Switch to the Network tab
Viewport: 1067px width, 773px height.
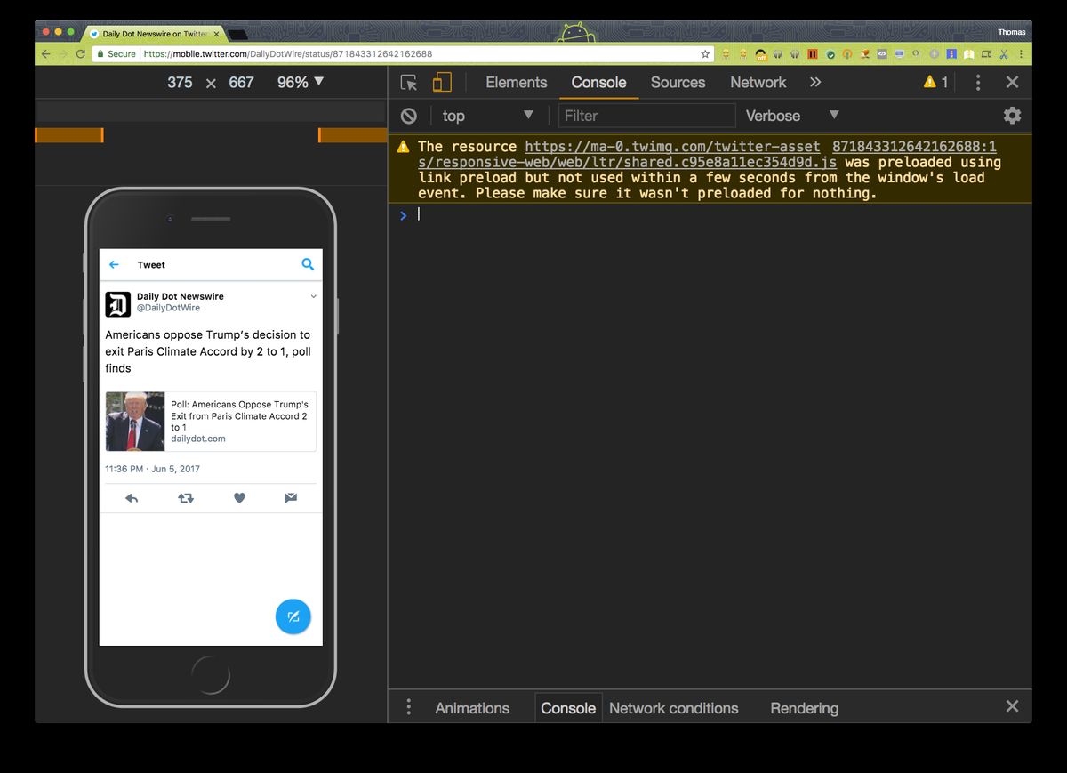coord(758,82)
